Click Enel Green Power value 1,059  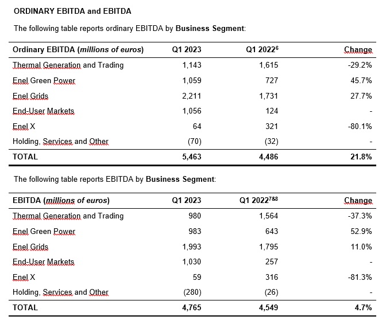tap(192, 80)
